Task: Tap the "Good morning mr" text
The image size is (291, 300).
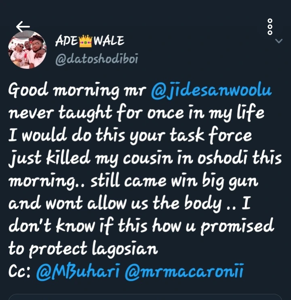Action: point(77,90)
